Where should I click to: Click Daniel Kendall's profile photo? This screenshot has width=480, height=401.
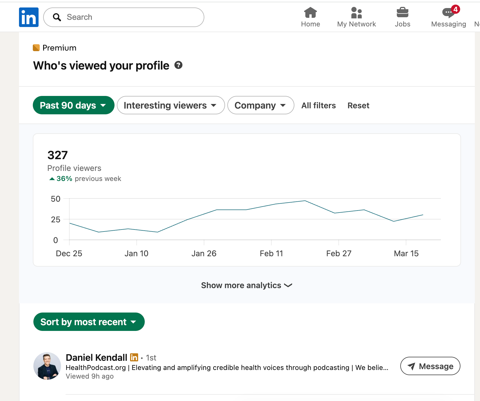pyautogui.click(x=47, y=366)
